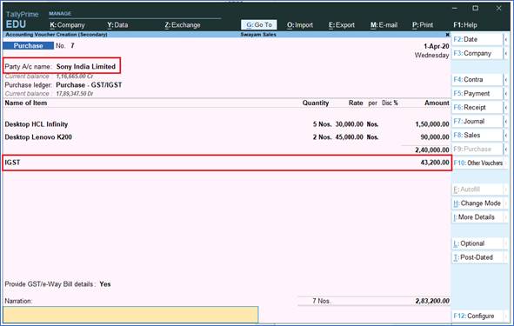Open the K: Company menu
The height and width of the screenshot is (326, 514).
(67, 25)
